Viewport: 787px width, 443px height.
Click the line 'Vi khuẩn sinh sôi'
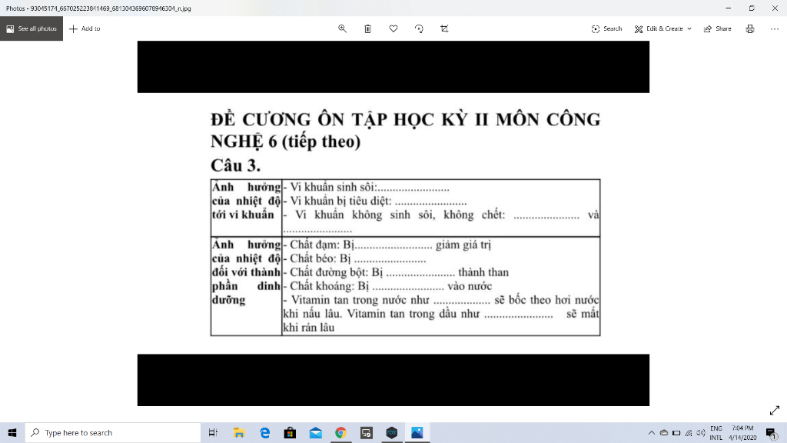(x=367, y=188)
